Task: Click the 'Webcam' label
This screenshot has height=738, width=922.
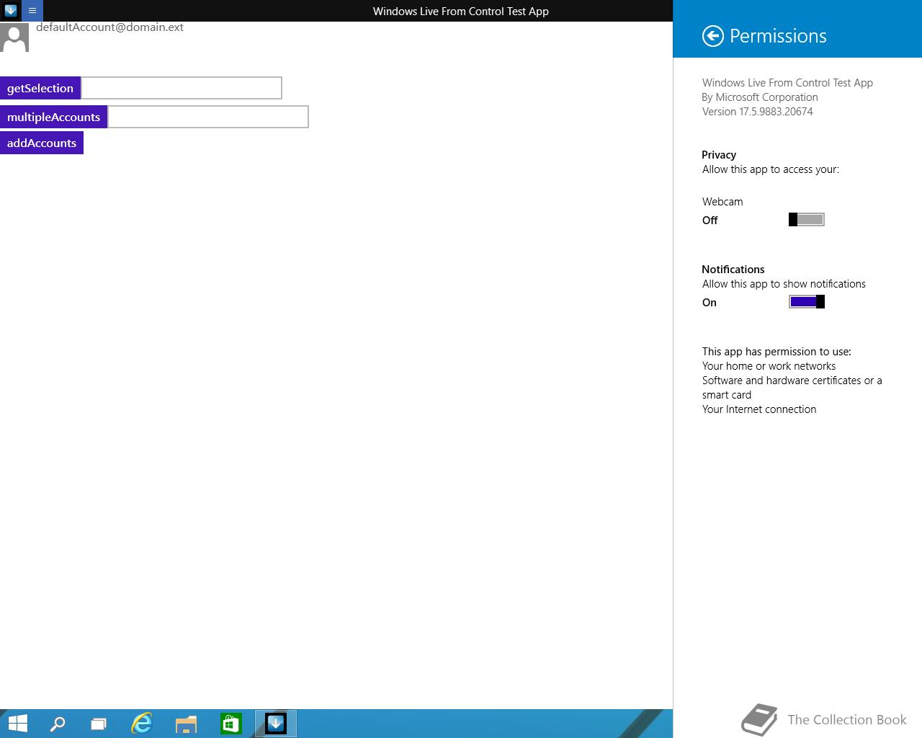Action: pyautogui.click(x=722, y=202)
